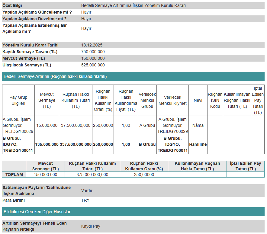The height and width of the screenshot is (234, 267).
Task: Select the amount 337.500.000,000 in B Grubu row
Action: coord(76,144)
